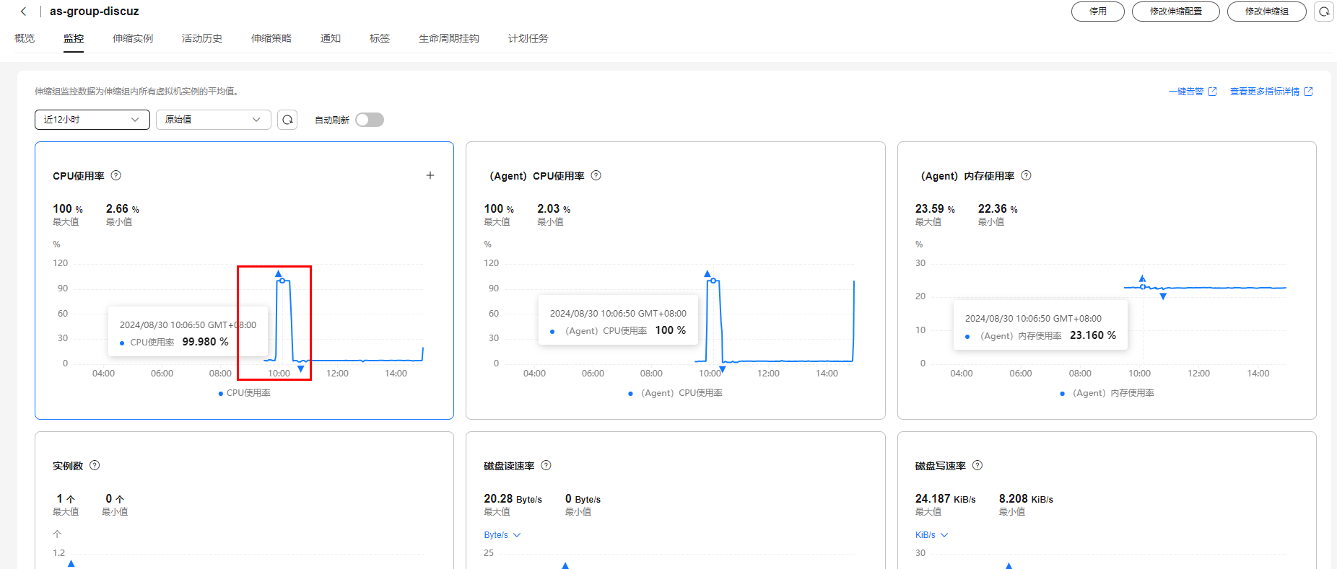Click the highlighted data point on the (Agent) 内存使用率 chart
1337x569 pixels.
(x=1143, y=287)
